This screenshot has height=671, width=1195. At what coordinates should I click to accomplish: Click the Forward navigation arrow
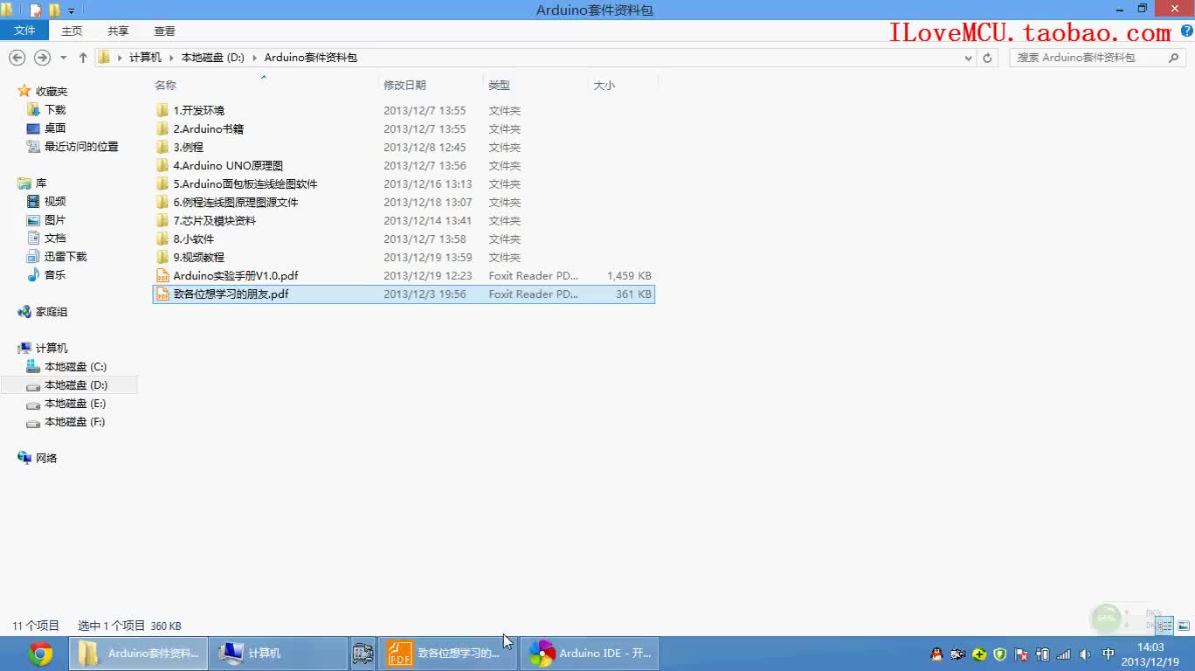(41, 58)
